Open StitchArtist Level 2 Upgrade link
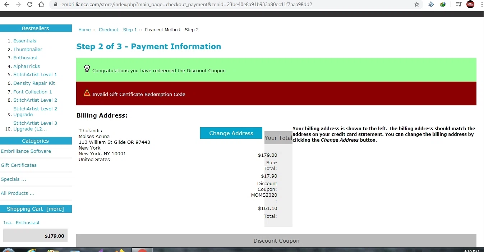484x252 pixels. tap(35, 111)
